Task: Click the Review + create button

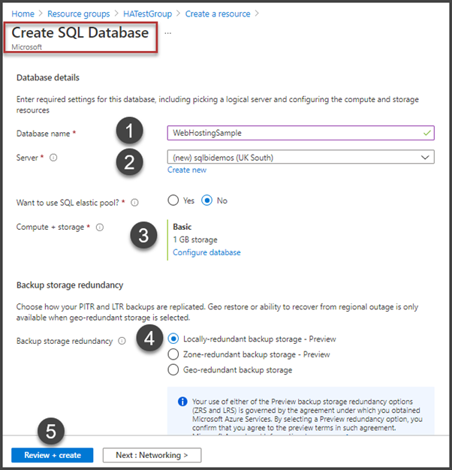Action: point(53,455)
